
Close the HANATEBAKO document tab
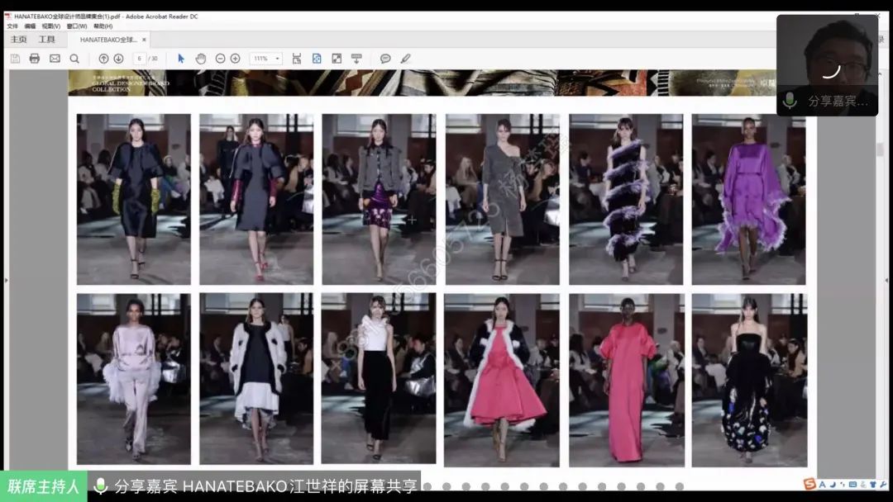coord(144,40)
